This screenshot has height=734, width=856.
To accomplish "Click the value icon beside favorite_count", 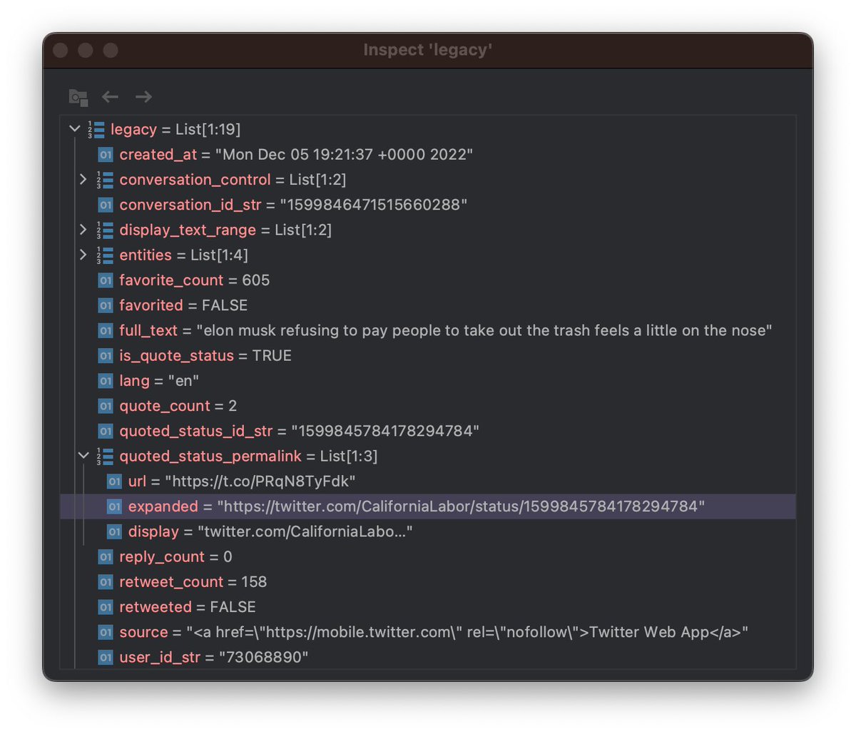I will (106, 280).
